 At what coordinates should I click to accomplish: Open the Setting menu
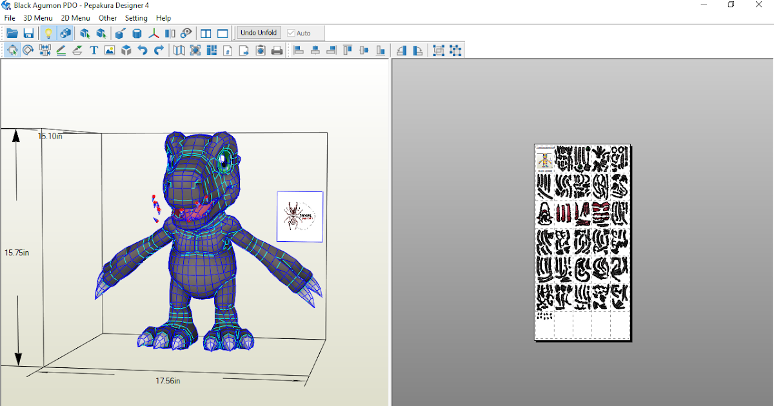(136, 17)
